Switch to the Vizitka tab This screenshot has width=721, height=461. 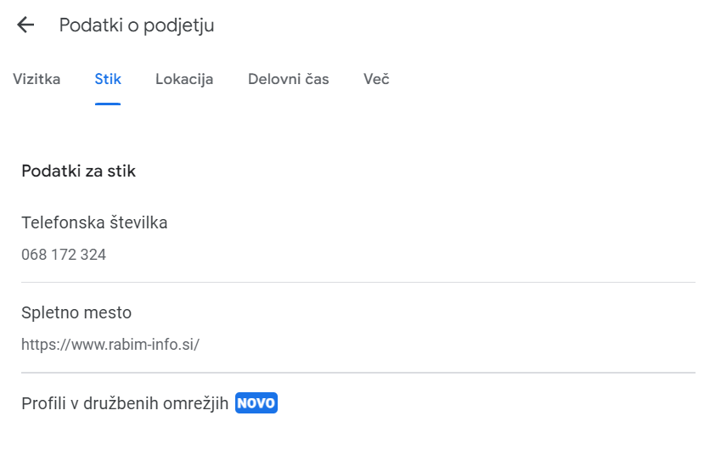pos(37,80)
